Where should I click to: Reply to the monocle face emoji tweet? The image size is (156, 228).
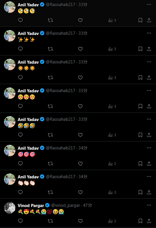click(x=20, y=20)
